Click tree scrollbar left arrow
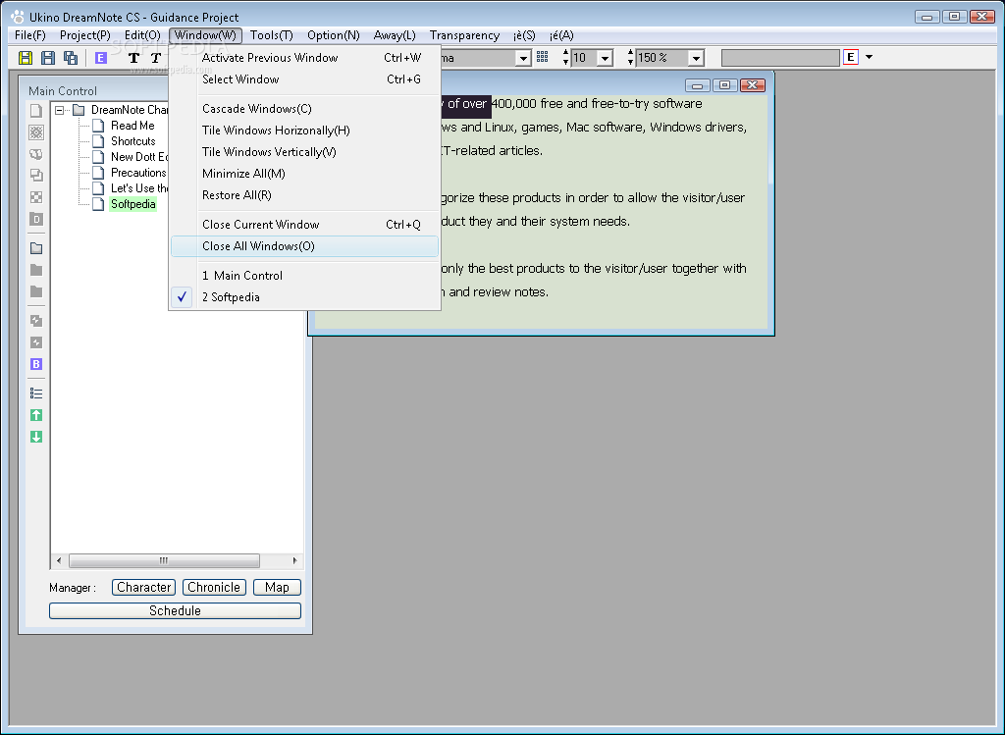 pos(59,560)
